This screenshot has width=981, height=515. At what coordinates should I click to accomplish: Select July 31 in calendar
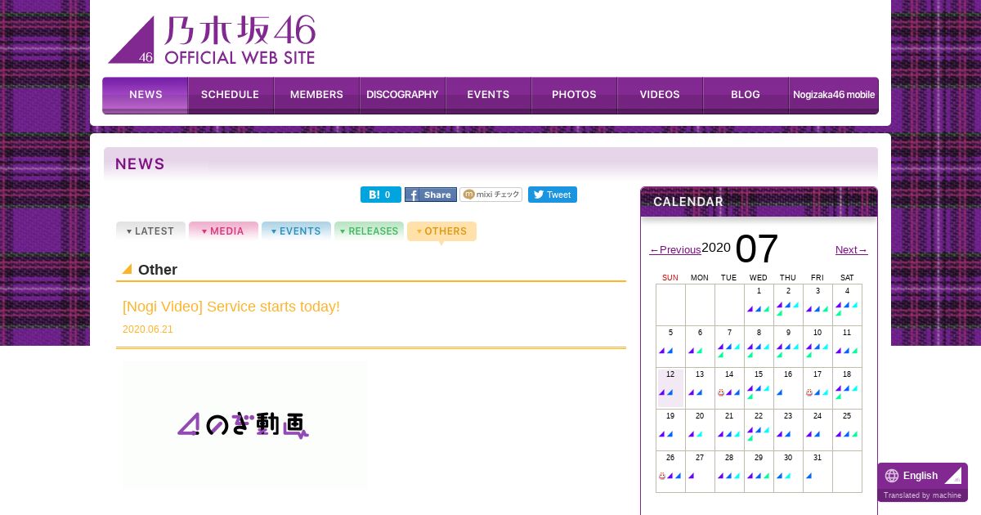[817, 472]
